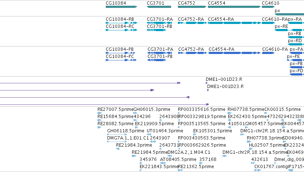Screen dimensions: 304x172
Task: Click EST HL02507.5prime
Action: click(x=267, y=146)
